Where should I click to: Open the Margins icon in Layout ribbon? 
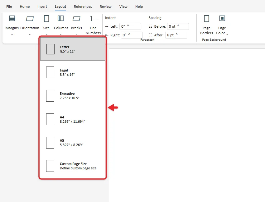click(12, 18)
